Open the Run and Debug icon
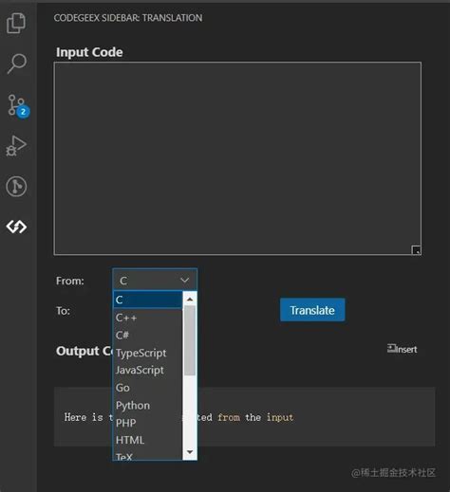Image resolution: width=450 pixels, height=492 pixels. 16,146
